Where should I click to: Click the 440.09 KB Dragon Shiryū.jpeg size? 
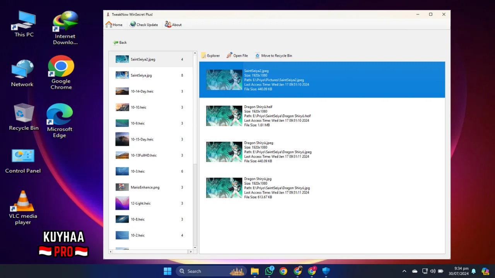[258, 161]
